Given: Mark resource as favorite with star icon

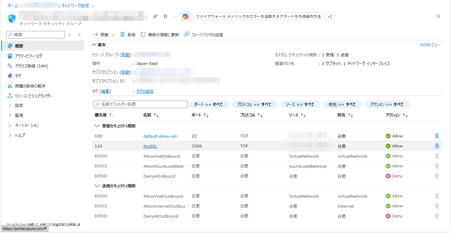Looking at the screenshot, I should tap(165, 17).
